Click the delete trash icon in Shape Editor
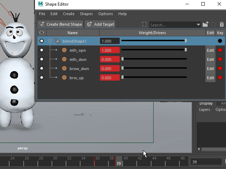226x169 pixels. [x=222, y=25]
